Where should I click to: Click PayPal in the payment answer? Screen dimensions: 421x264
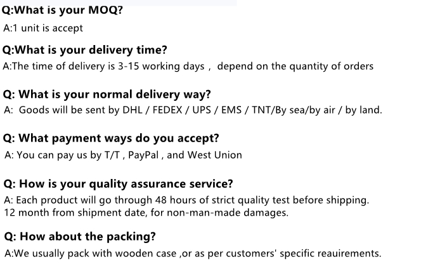click(x=143, y=155)
